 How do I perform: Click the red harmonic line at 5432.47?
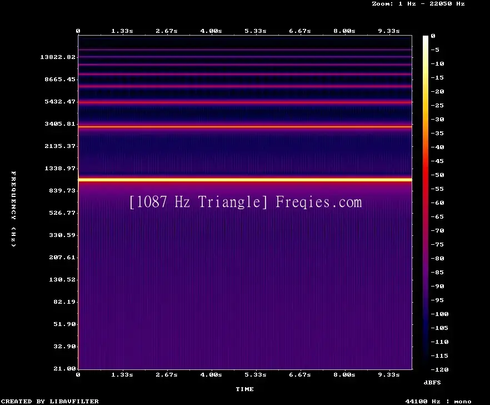tap(245, 102)
